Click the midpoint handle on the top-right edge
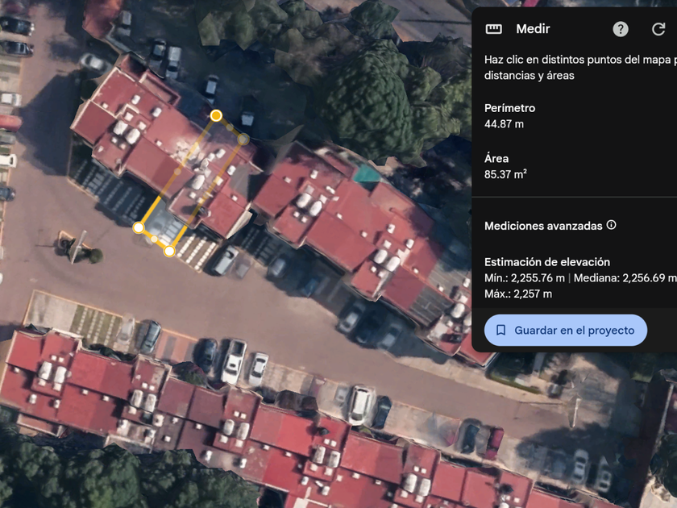The image size is (677, 508). pos(230,127)
